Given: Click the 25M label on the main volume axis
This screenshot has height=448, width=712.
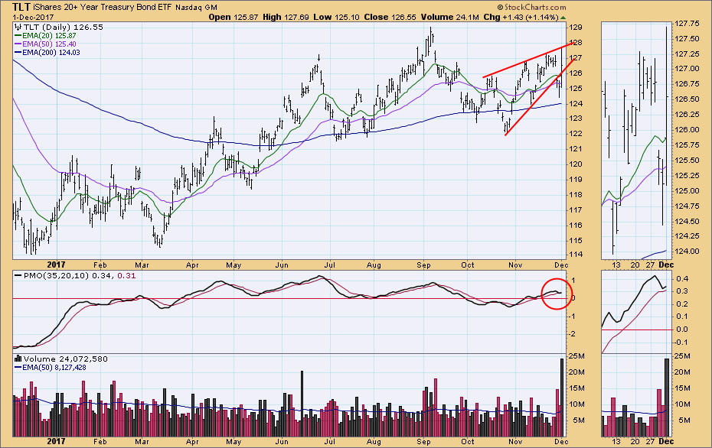Looking at the screenshot, I should click(x=576, y=356).
